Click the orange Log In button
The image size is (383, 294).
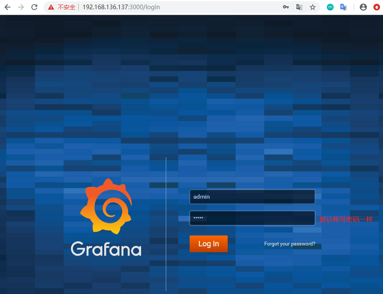(x=208, y=244)
